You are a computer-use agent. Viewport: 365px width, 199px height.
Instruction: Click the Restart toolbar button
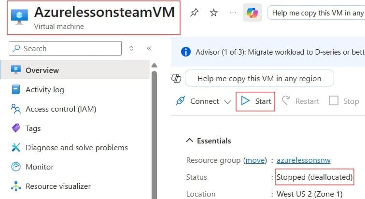[x=300, y=101]
